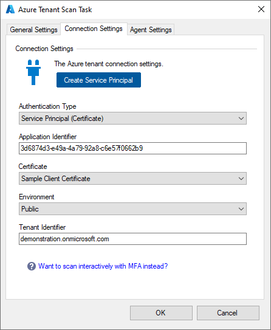Close the Azure Tenant Scan Task dialog
271x330 pixels.
(261, 9)
